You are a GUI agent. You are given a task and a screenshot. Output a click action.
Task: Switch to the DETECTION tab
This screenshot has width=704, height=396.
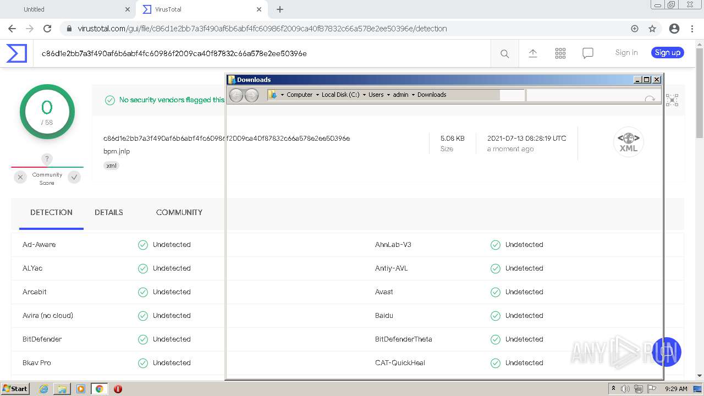coord(51,212)
